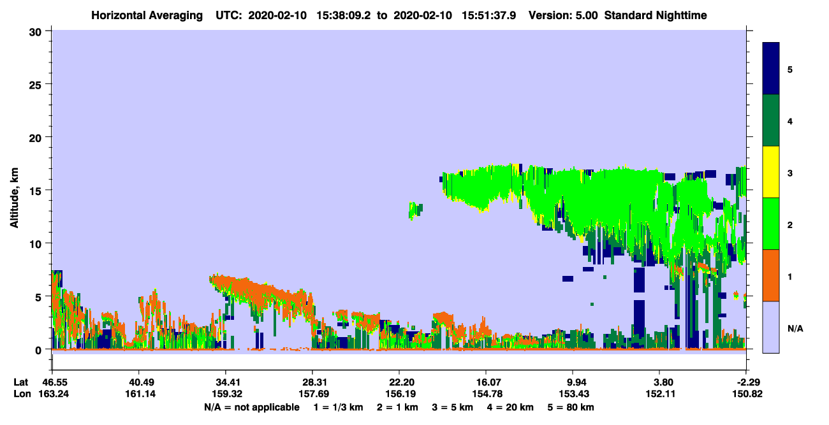This screenshot has width=829, height=425.
Task: Click the small isolated green cloud near 13 km
Action: pyautogui.click(x=414, y=210)
